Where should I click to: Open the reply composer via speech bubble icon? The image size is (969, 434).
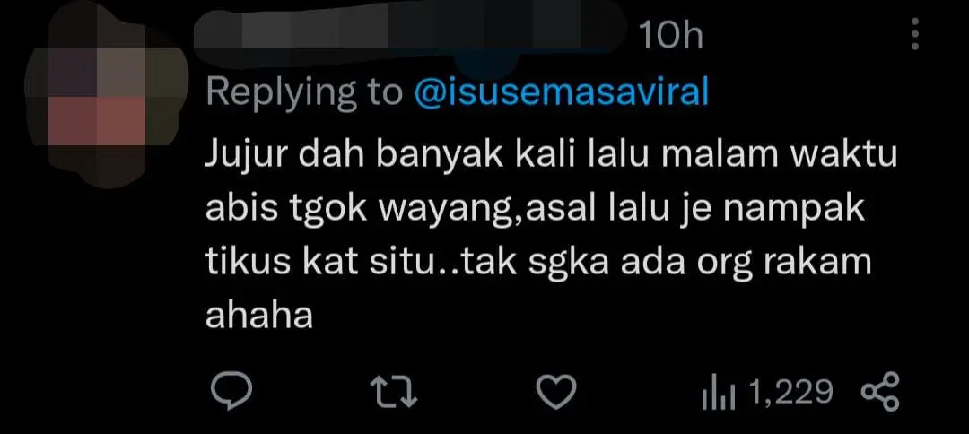(x=231, y=392)
